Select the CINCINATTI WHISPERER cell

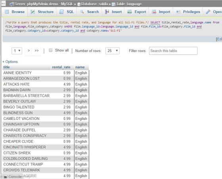(x=27, y=147)
